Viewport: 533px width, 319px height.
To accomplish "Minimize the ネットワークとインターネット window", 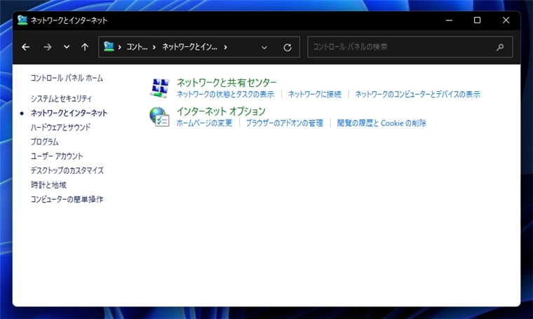I will (x=449, y=20).
